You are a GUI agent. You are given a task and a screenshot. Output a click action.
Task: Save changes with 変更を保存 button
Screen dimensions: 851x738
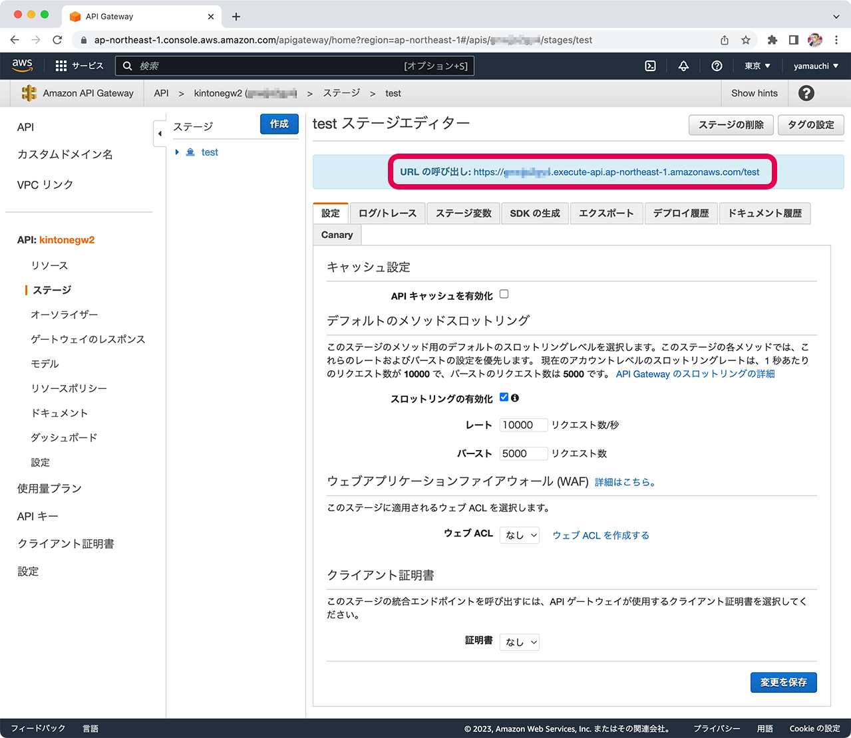point(784,682)
